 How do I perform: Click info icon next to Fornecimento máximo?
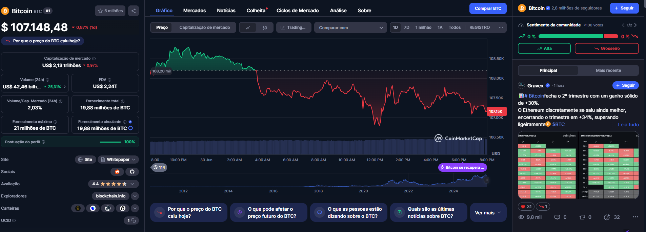[55, 122]
